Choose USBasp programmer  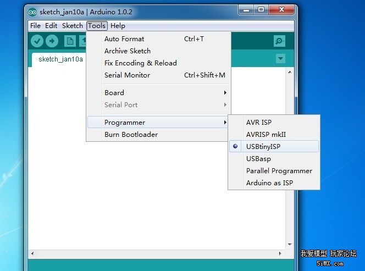[274, 158]
